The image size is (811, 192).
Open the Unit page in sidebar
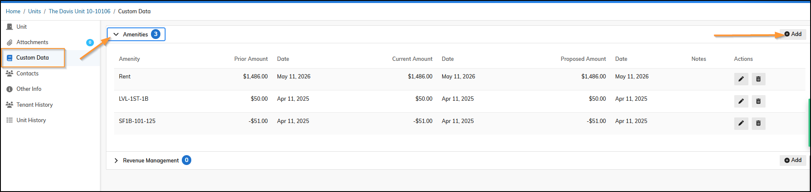point(21,27)
